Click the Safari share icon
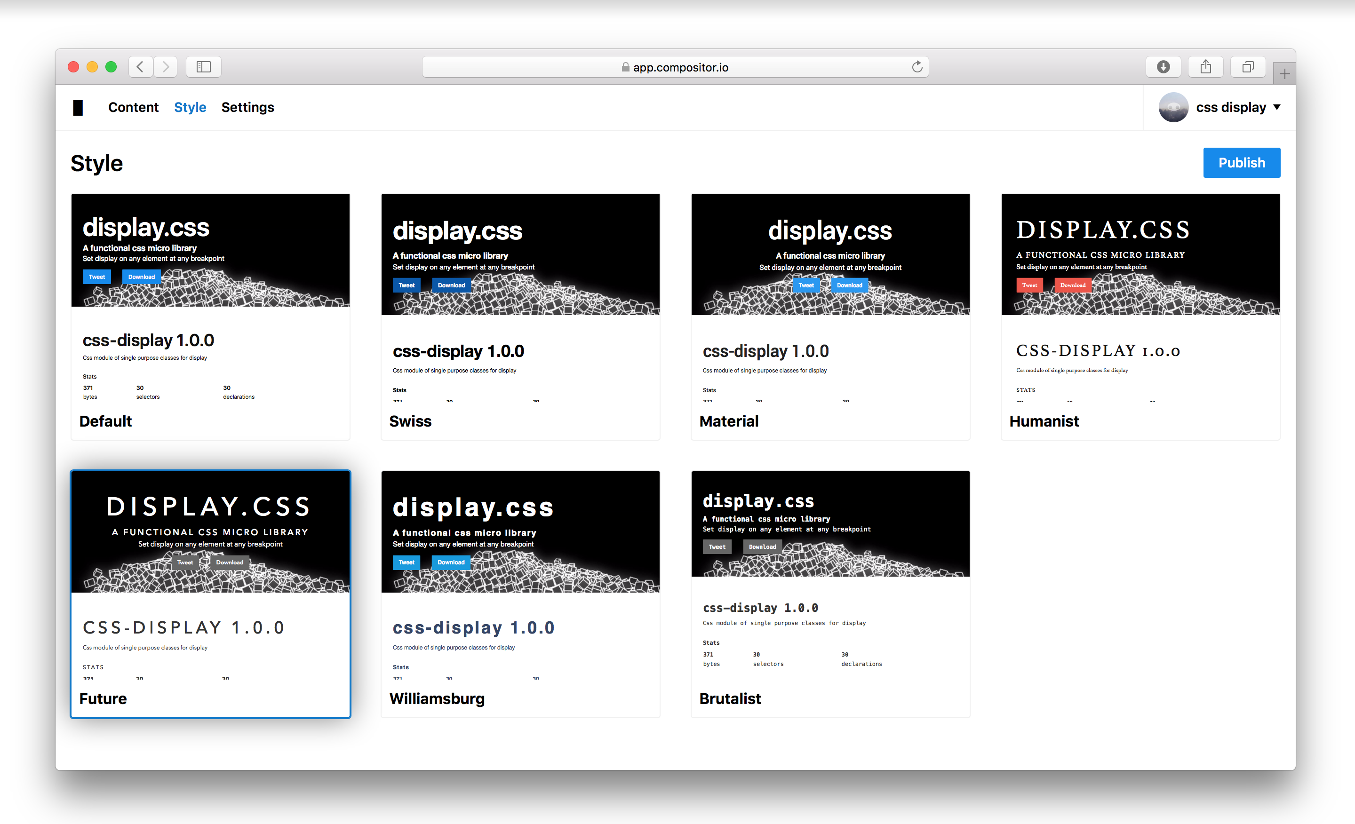1355x824 pixels. coord(1205,67)
